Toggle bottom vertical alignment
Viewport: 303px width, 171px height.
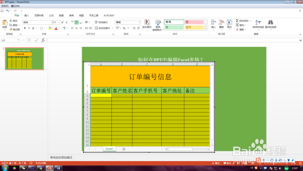coord(81,22)
